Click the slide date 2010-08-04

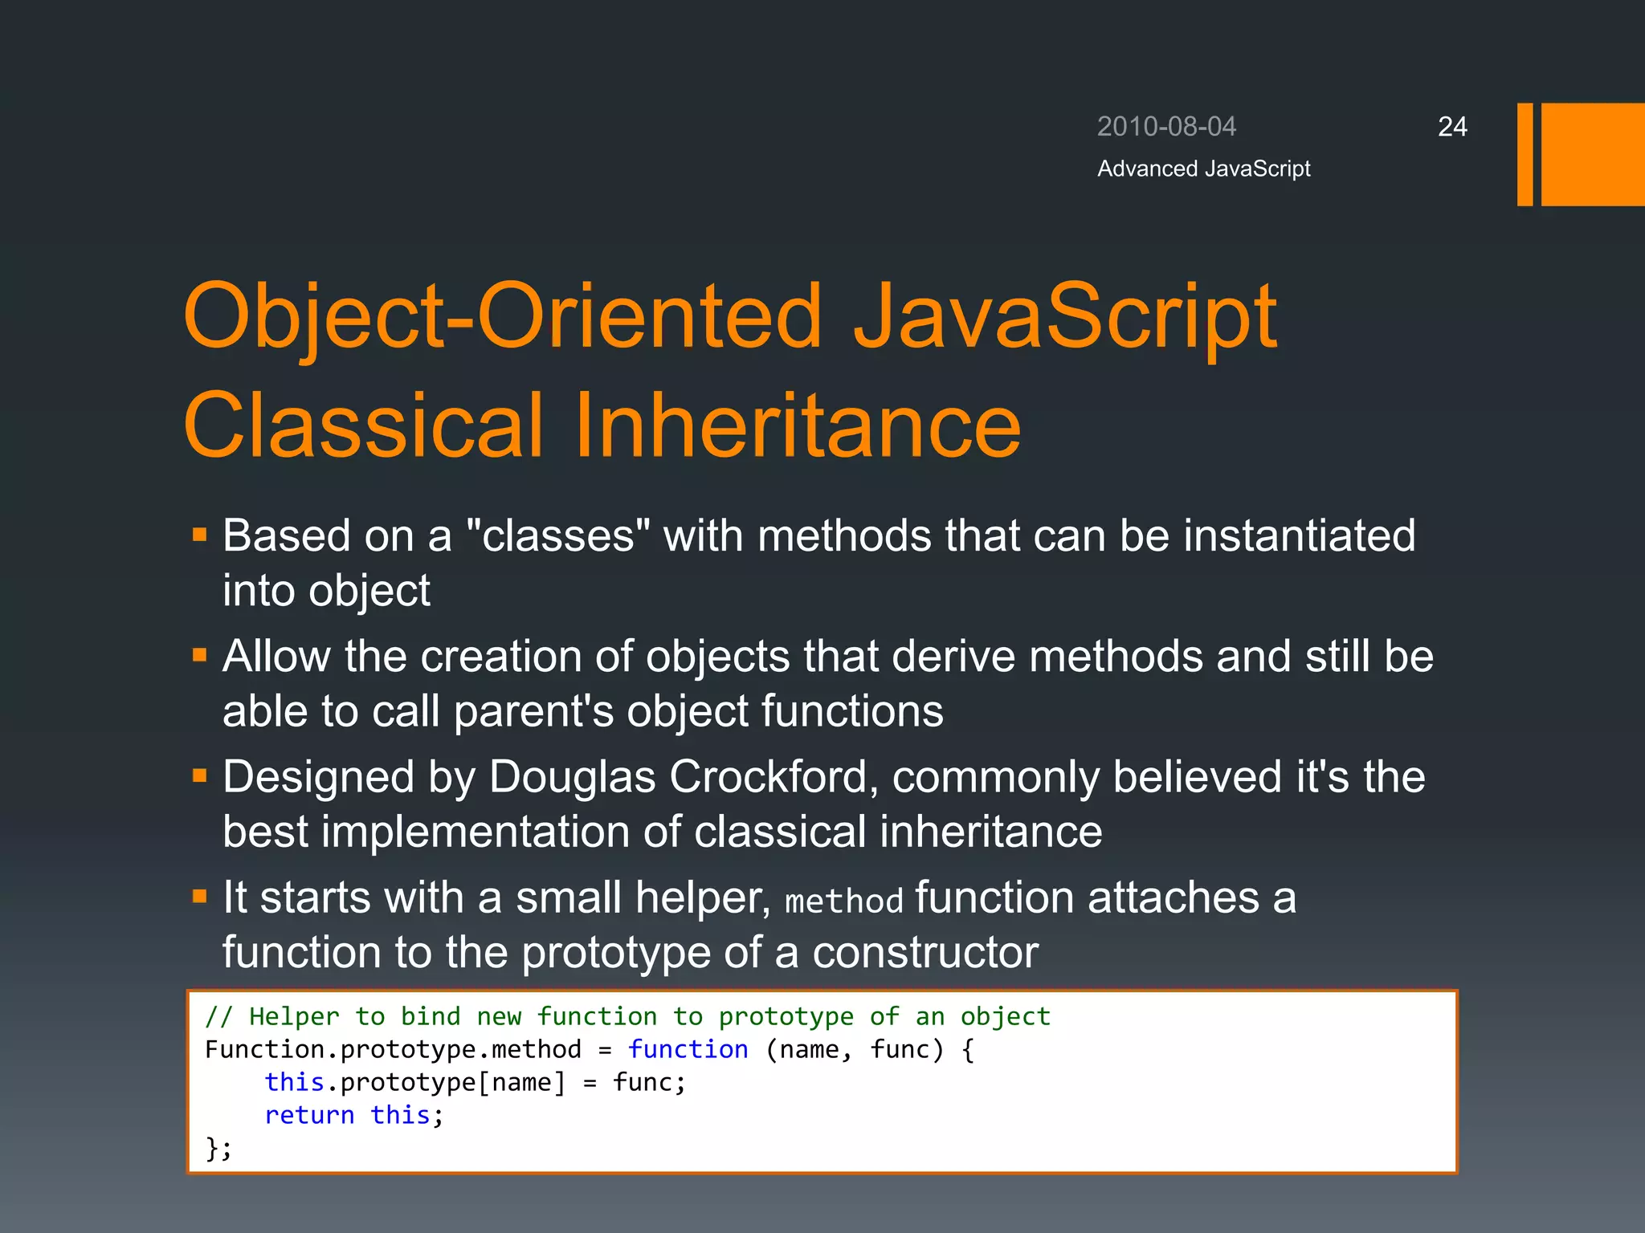tap(1166, 127)
